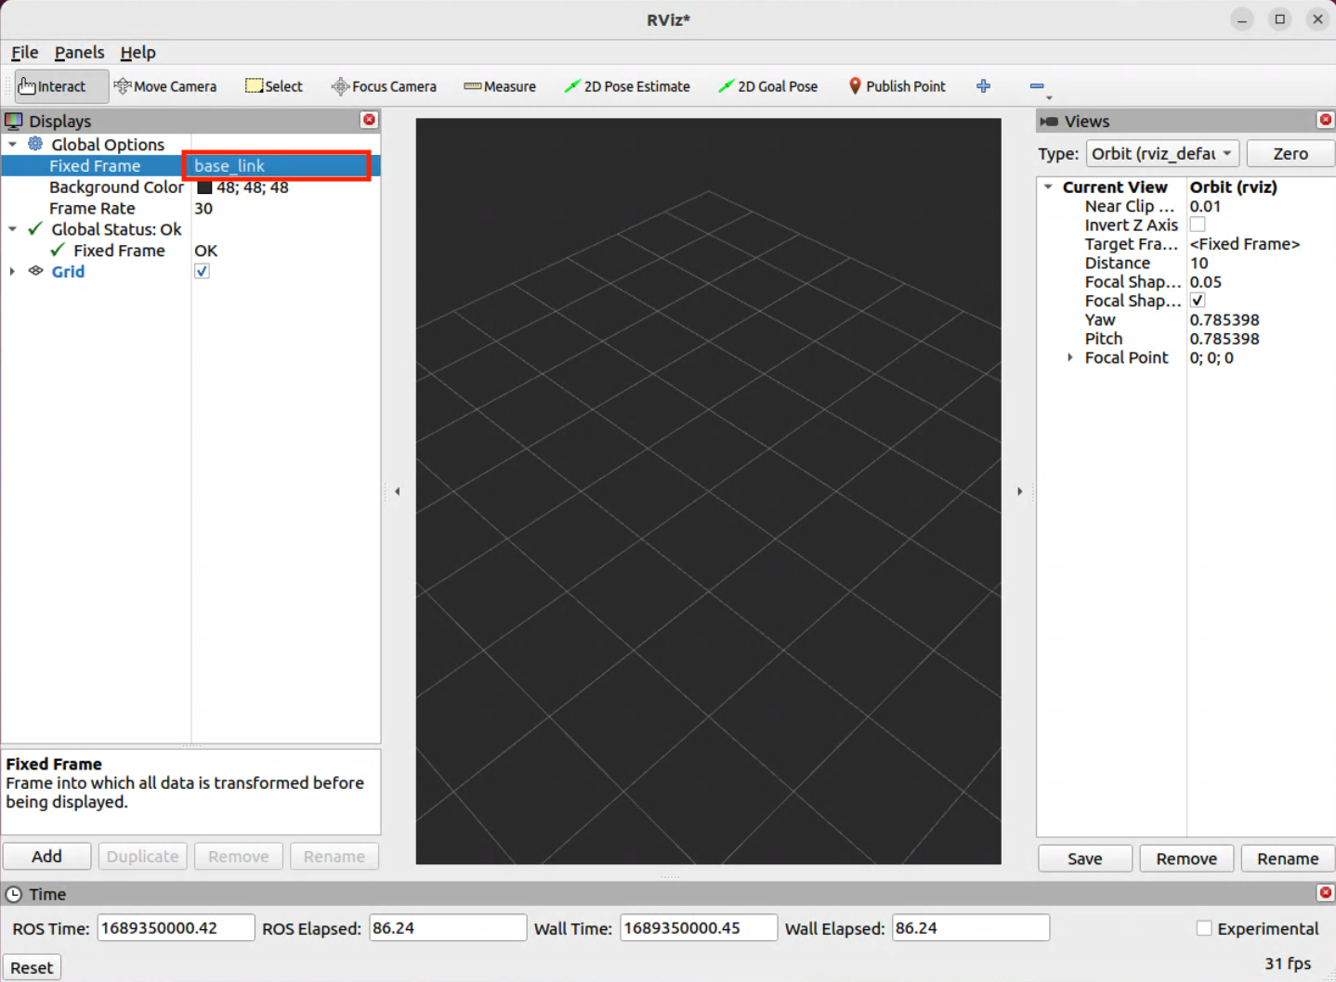Viewport: 1336px width, 982px height.
Task: Collapse right panel with the arrow handle
Action: tap(1019, 491)
